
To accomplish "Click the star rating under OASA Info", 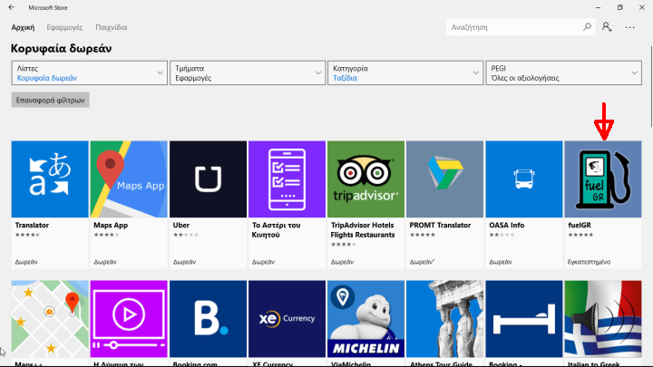I will (x=502, y=235).
